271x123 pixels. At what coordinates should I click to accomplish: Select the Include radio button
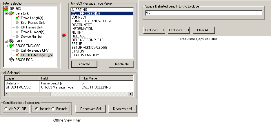click(x=37, y=109)
